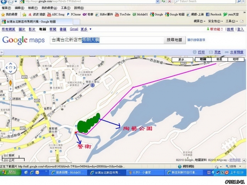Click the 鶯歌鎮衛生所 red cross icon

click(x=53, y=135)
